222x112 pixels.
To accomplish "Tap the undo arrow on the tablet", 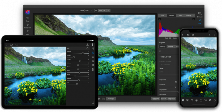I will point(11,45).
